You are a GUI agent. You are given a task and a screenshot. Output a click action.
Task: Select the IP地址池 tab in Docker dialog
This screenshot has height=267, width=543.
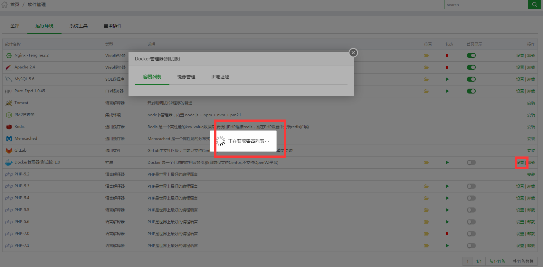coord(220,77)
